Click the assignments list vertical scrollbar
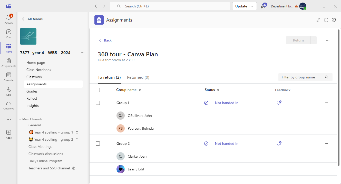Screen dimensions: 341x184 [x=339, y=97]
